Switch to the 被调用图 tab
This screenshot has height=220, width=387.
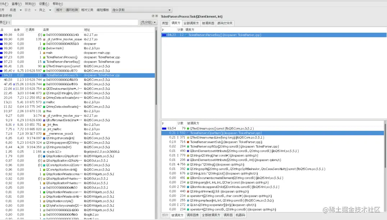pos(208,23)
